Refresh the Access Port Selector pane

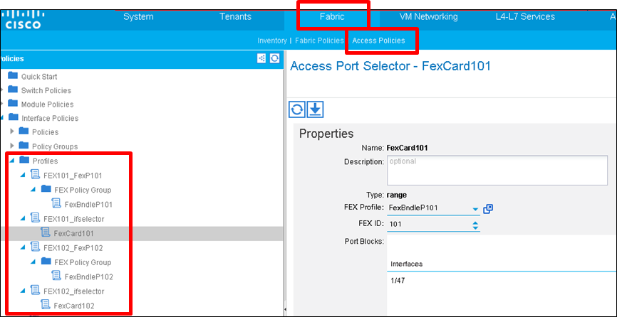[x=297, y=109]
